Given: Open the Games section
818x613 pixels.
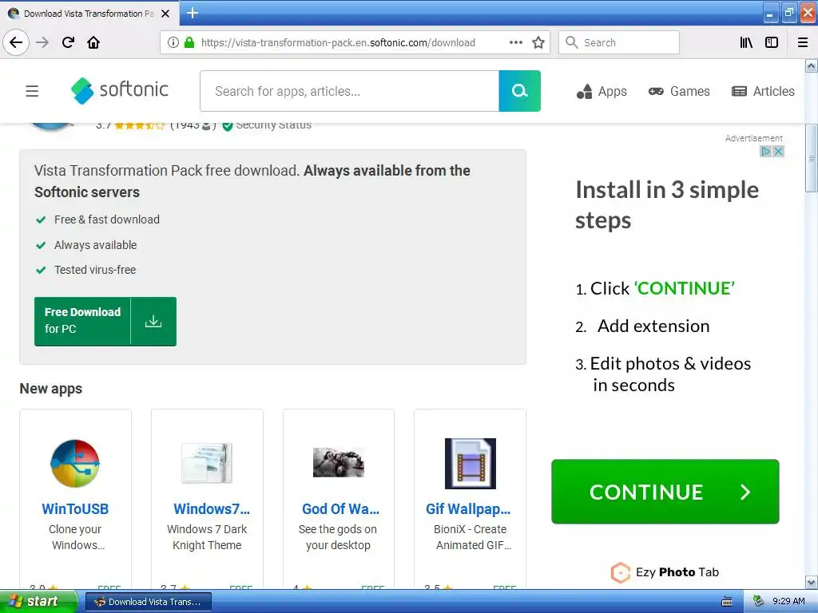Looking at the screenshot, I should (679, 91).
